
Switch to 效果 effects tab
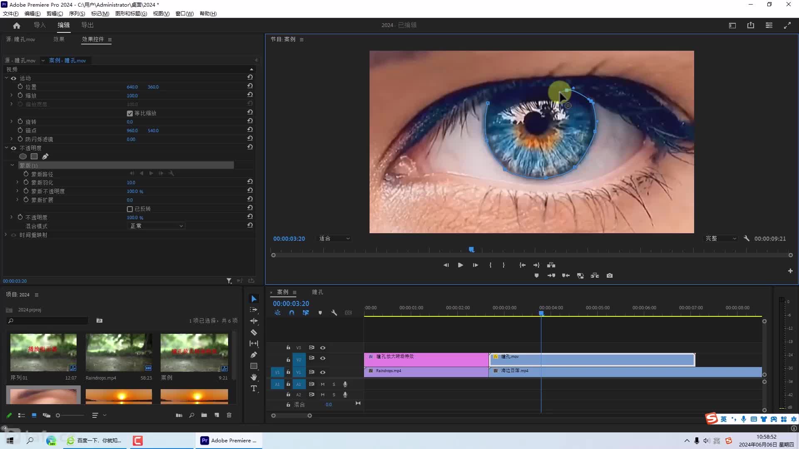pos(59,39)
